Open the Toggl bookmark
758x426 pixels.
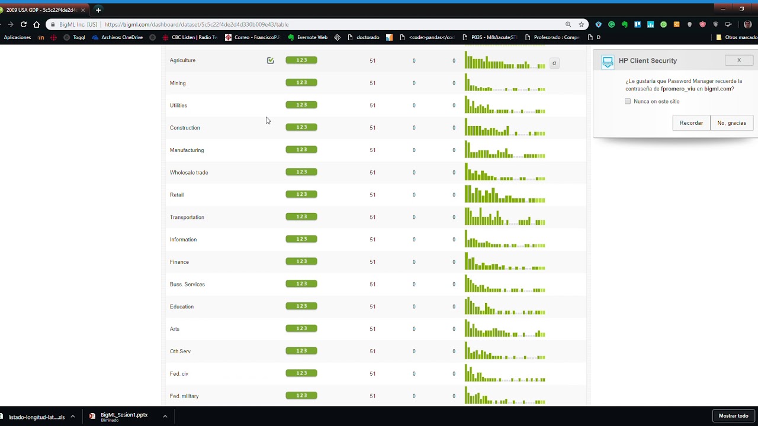75,37
